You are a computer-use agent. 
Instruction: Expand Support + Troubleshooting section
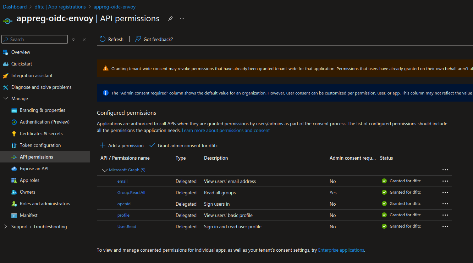coord(6,227)
